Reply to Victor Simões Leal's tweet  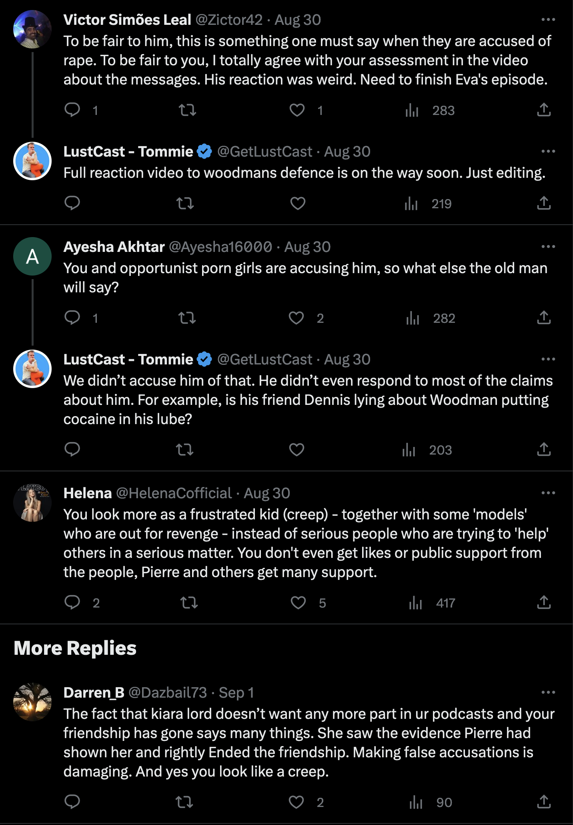click(x=72, y=110)
